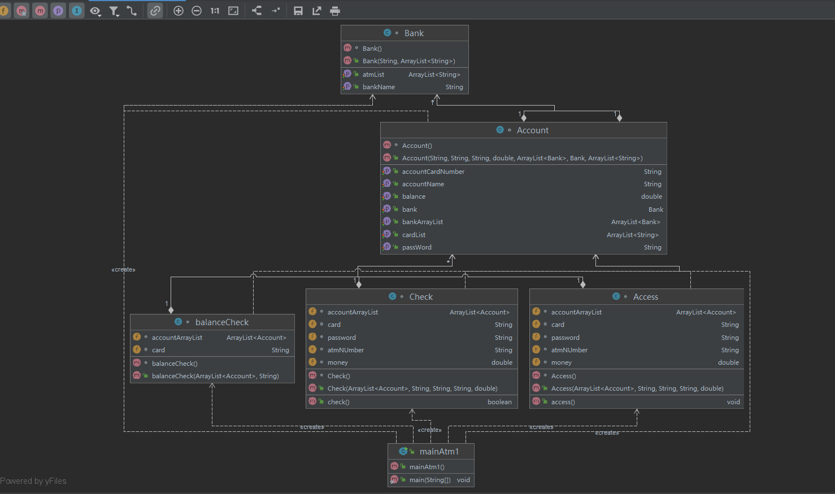Image resolution: width=835 pixels, height=494 pixels.
Task: Save the diagram with the disk icon
Action: pos(298,11)
